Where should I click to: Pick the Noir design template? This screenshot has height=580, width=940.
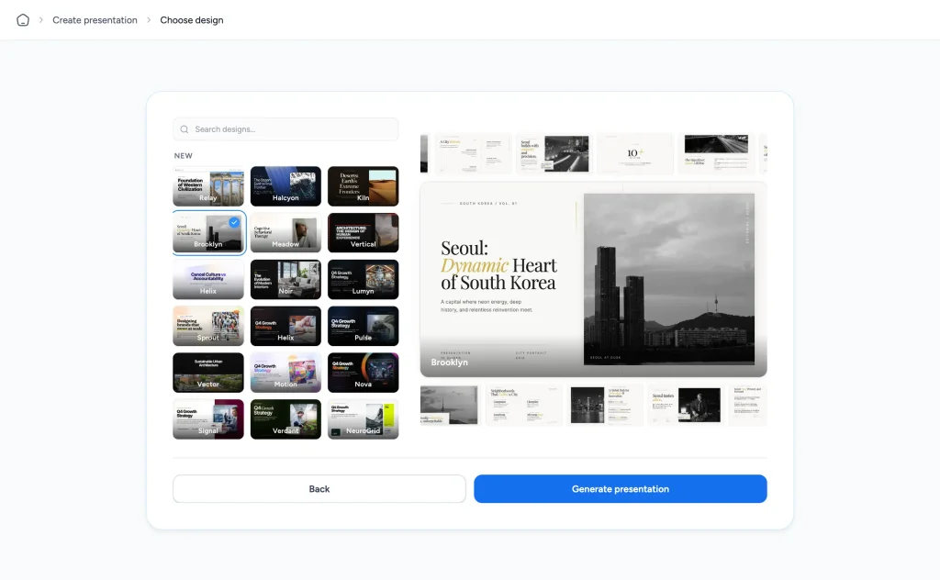point(285,279)
